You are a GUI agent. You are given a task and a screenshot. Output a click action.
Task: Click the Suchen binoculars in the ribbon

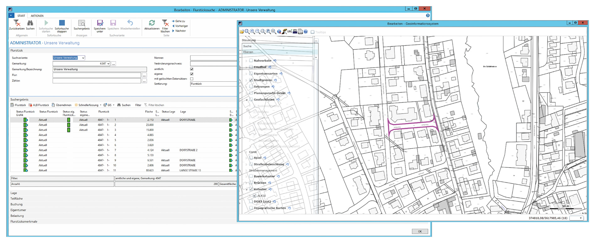tap(30, 23)
